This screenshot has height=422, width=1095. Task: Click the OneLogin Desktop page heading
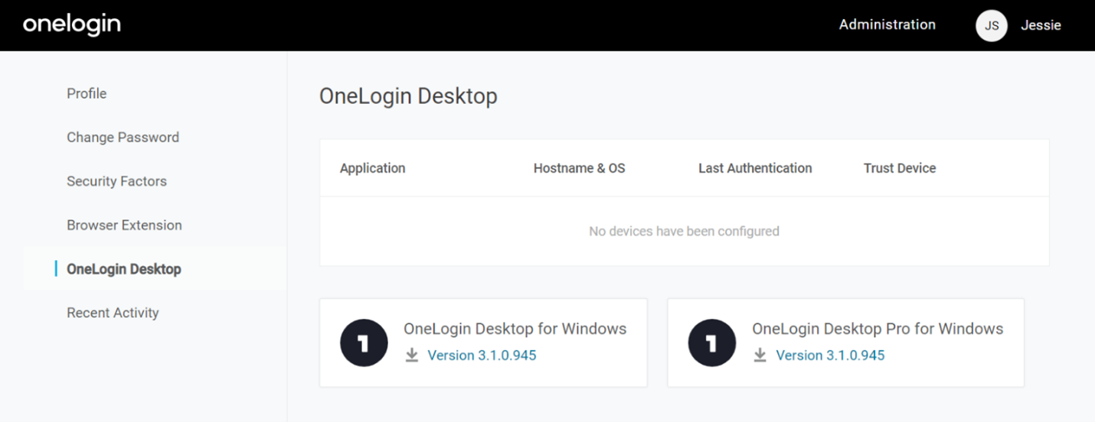(408, 96)
